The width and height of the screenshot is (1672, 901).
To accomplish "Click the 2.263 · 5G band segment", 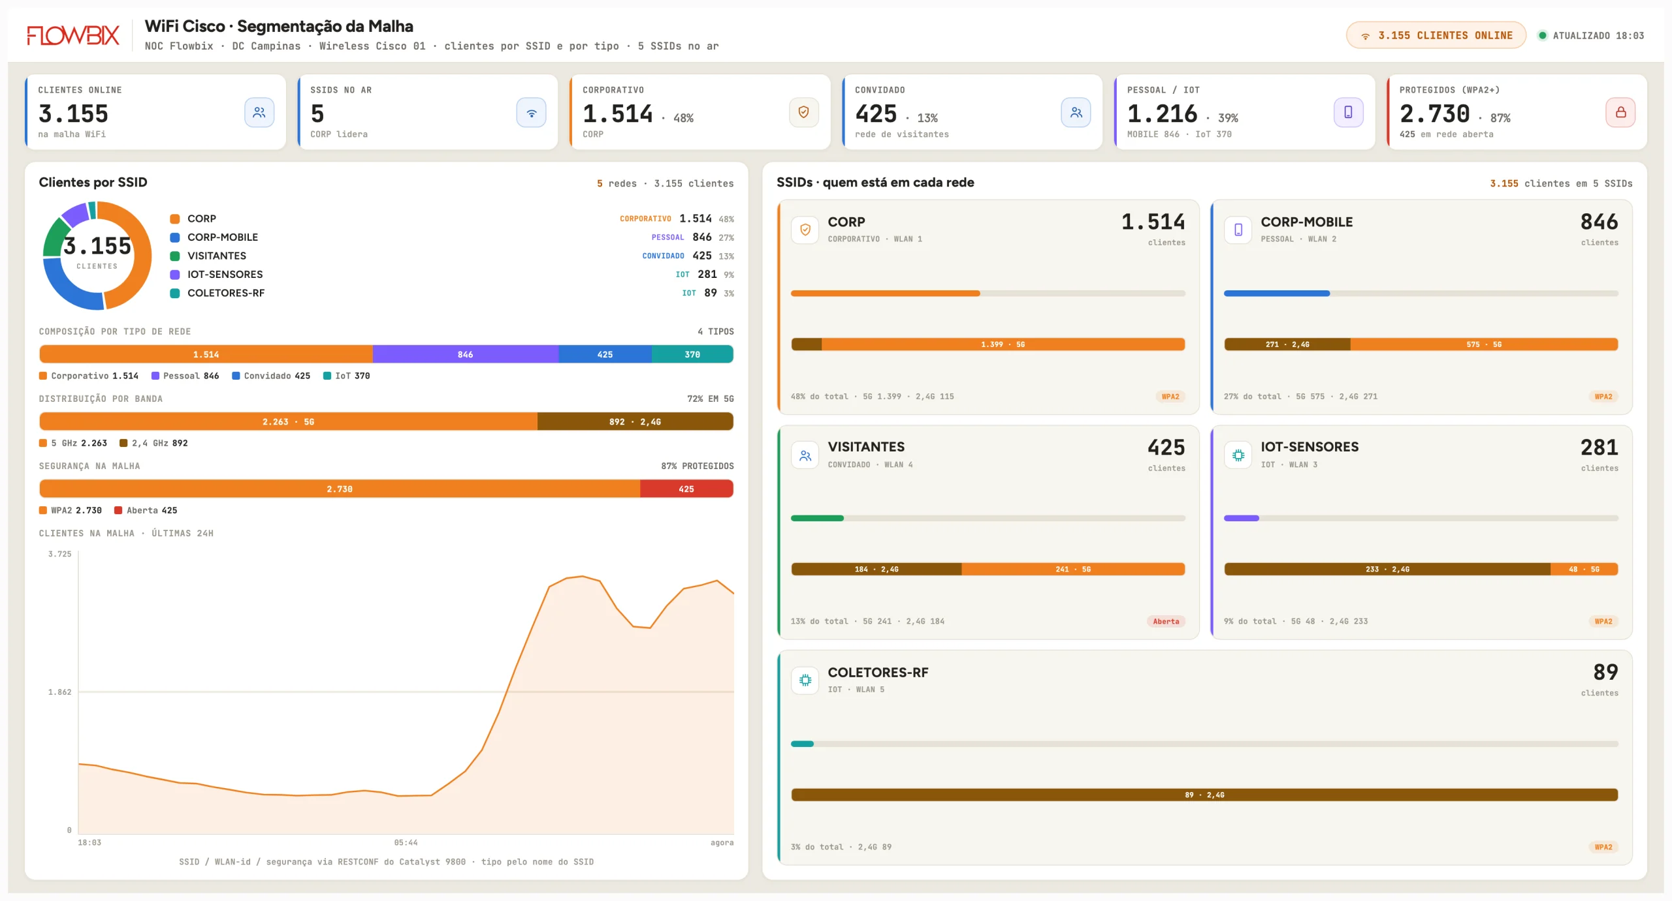I will (x=288, y=421).
